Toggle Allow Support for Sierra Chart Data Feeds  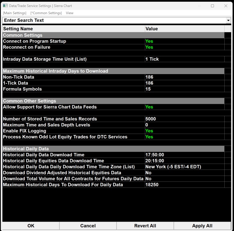[185, 107]
